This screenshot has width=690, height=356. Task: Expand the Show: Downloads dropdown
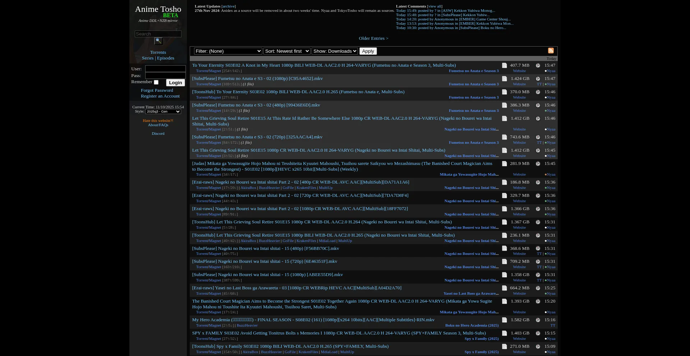click(334, 51)
